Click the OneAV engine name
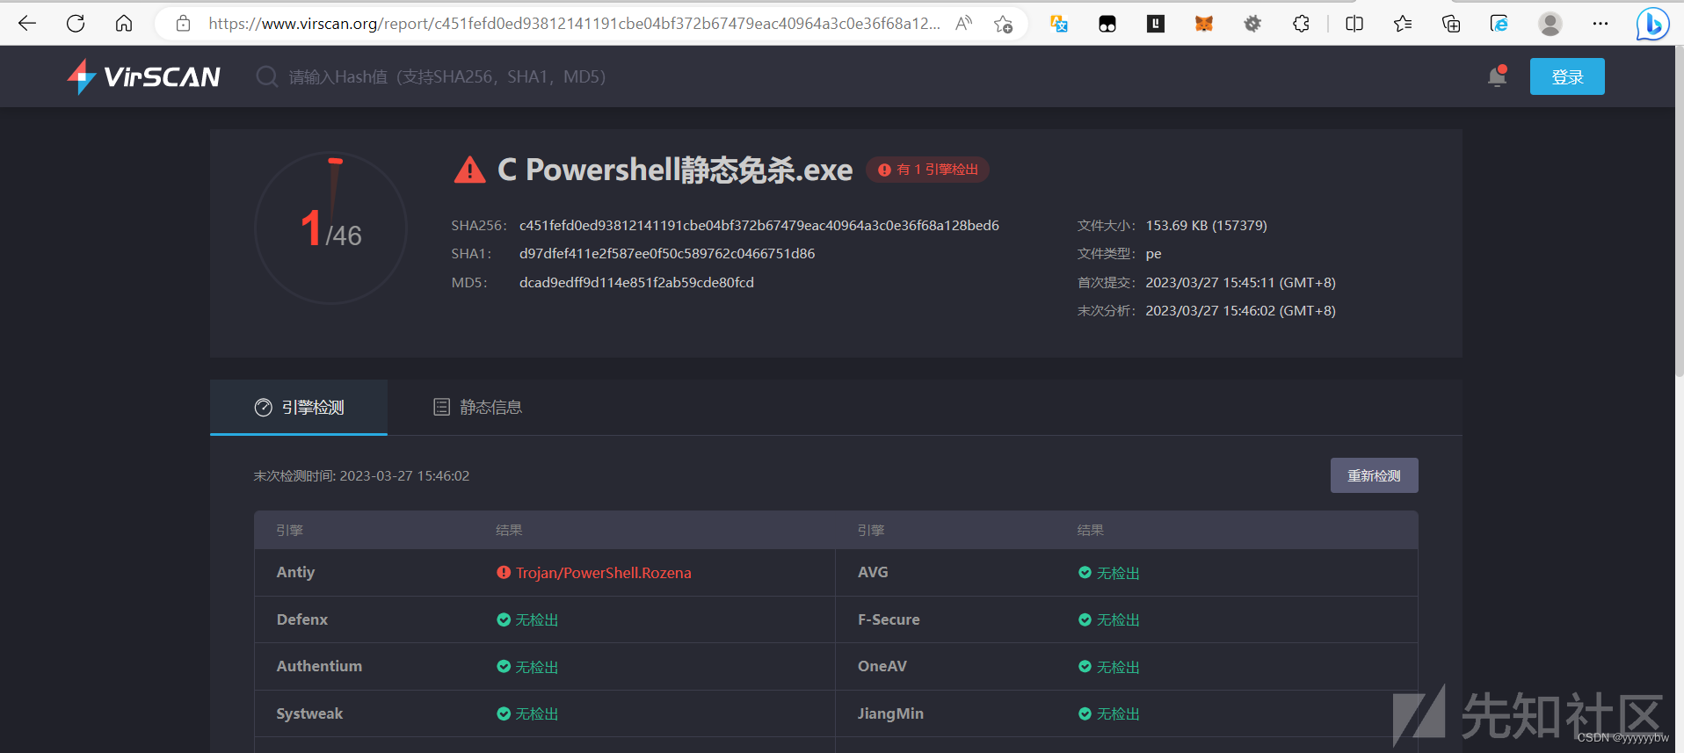Screen dimensions: 1684x753 (x=882, y=666)
